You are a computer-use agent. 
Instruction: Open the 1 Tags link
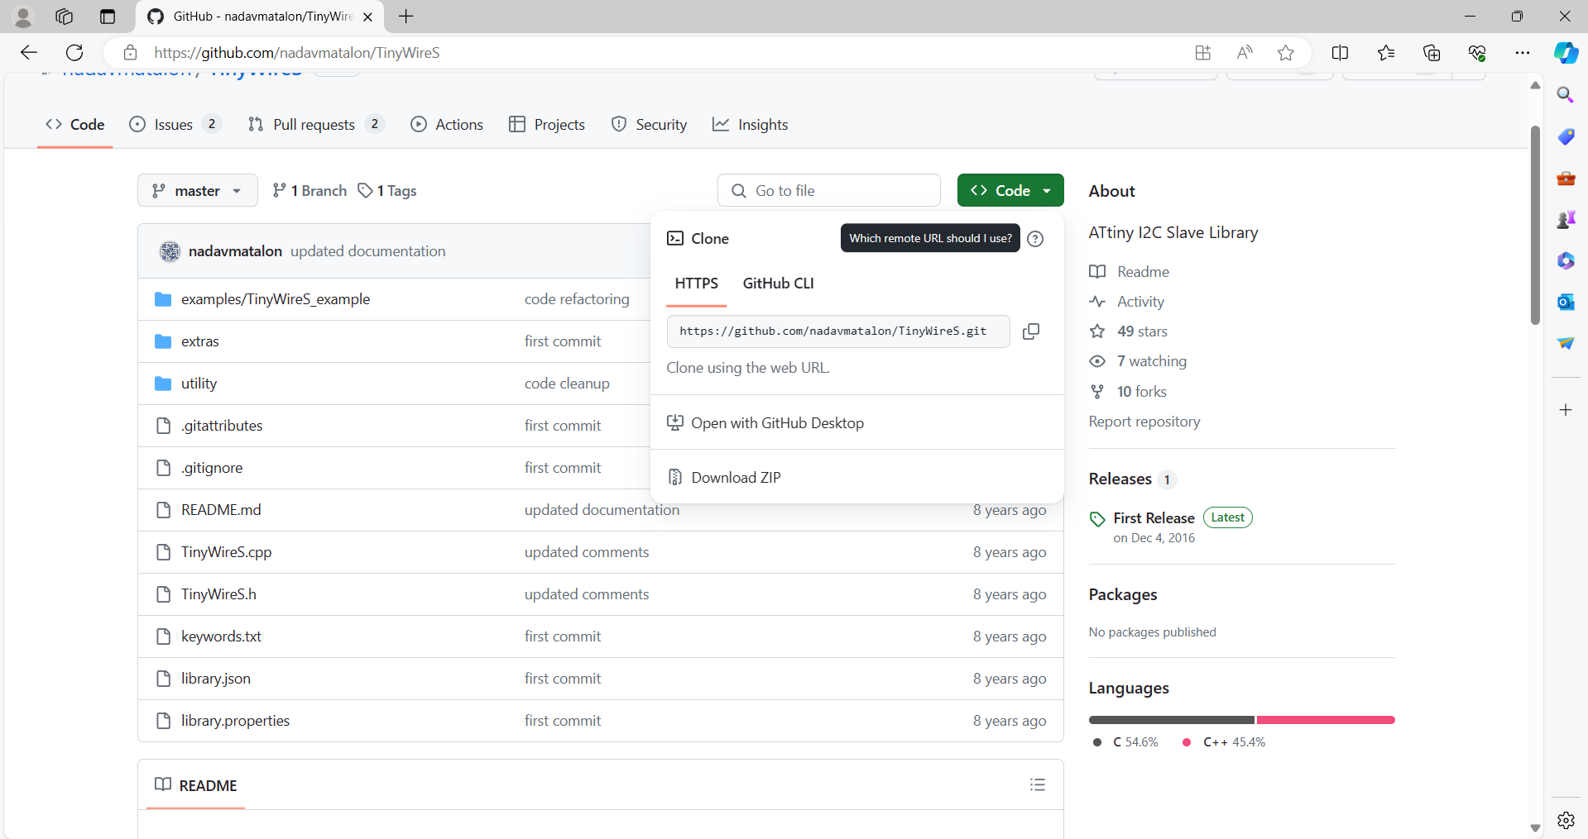tap(387, 191)
